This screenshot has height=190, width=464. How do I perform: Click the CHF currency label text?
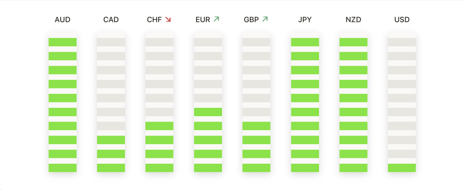[x=155, y=20]
